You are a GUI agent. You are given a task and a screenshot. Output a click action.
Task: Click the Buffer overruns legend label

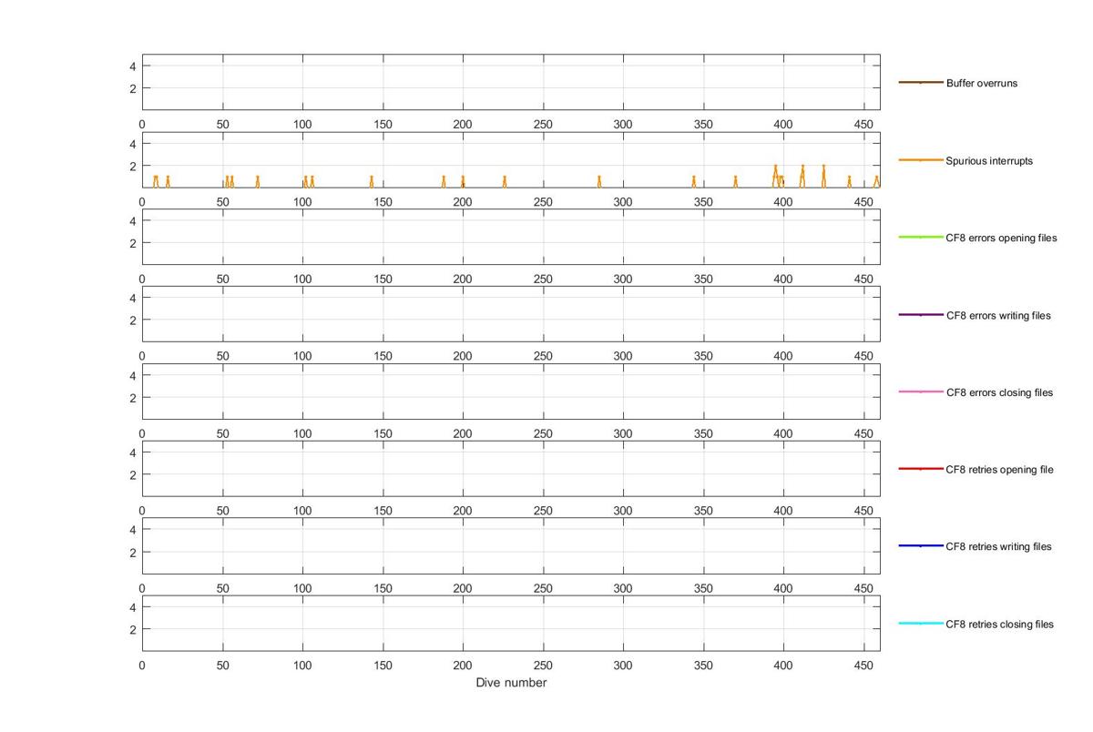pyautogui.click(x=982, y=83)
